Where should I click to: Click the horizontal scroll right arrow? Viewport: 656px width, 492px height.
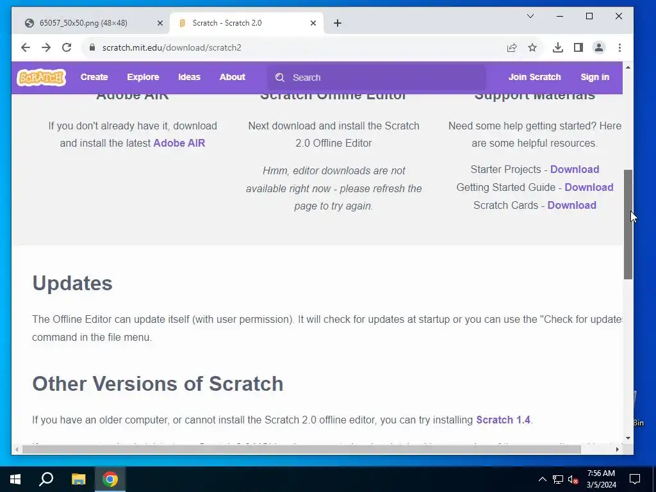617,449
